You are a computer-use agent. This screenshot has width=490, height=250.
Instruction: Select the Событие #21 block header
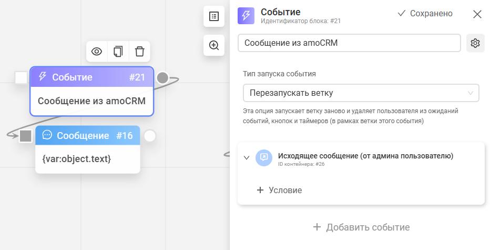pos(92,77)
